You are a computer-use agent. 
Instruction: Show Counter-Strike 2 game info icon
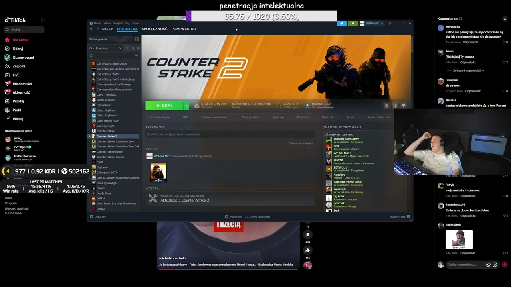[395, 106]
